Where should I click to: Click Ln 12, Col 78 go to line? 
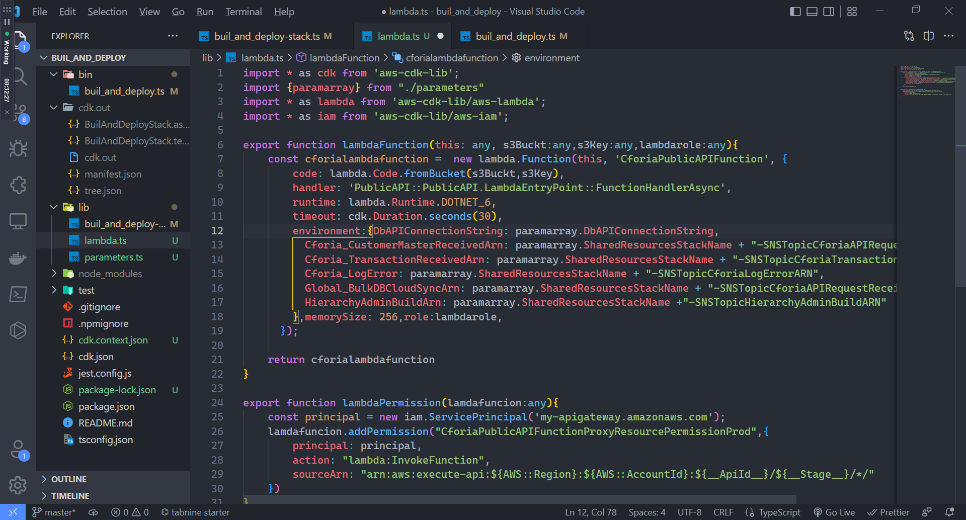pyautogui.click(x=591, y=512)
